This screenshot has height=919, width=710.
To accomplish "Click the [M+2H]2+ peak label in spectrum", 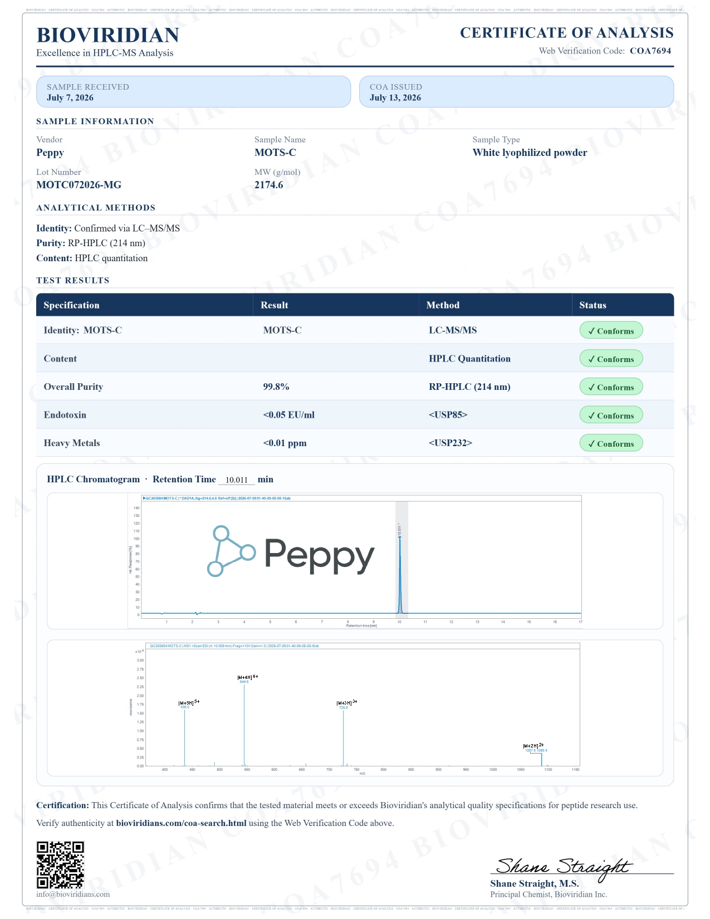I will [533, 745].
